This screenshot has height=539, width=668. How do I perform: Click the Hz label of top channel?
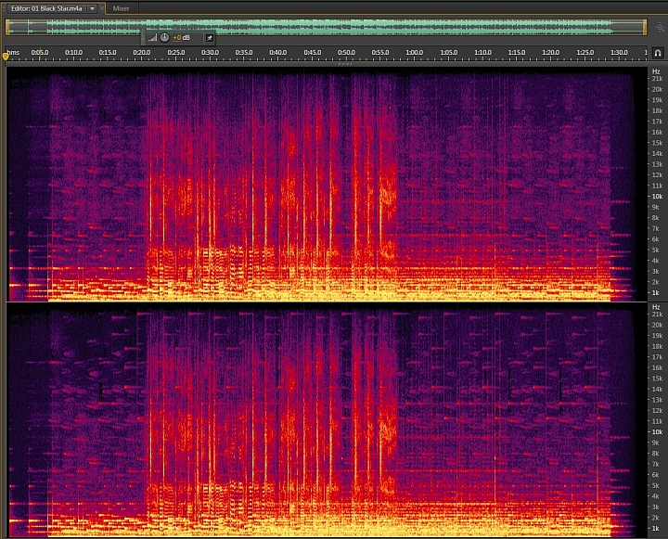(656, 71)
